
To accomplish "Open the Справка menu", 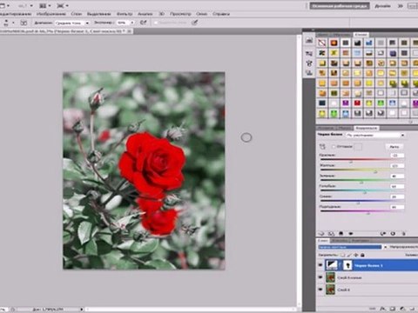I will 221,14.
